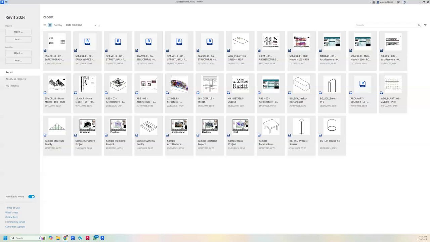Open the 117.OSL.R - Structural thumbnail
The image size is (430, 242).
[x=179, y=84]
